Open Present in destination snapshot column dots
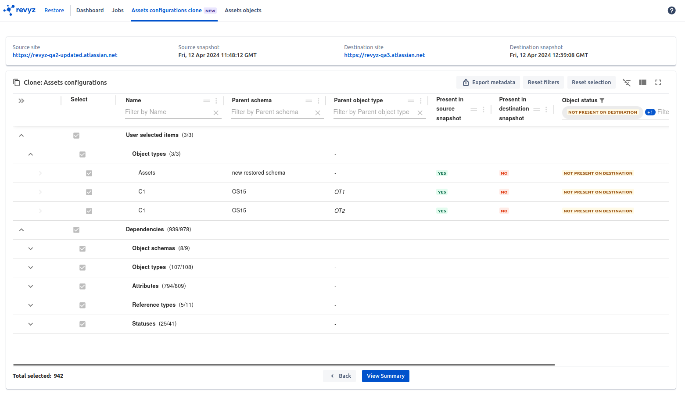The height and width of the screenshot is (398, 685). coord(546,109)
